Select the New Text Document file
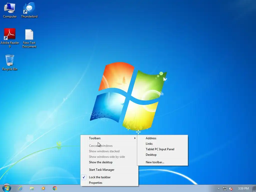This screenshot has width=256, height=192. coord(29,38)
